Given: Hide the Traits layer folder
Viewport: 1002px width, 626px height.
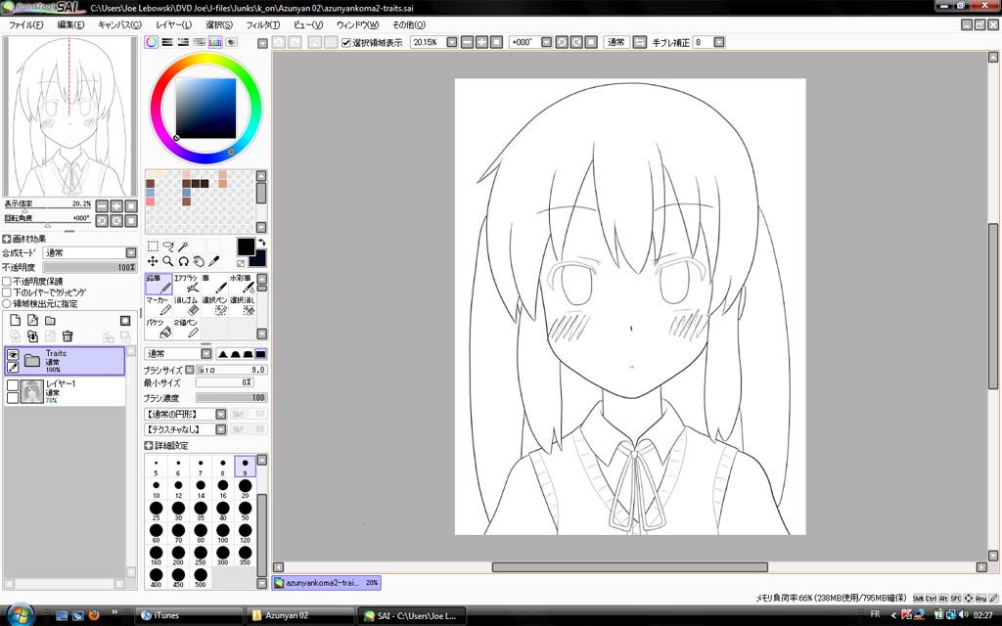Looking at the screenshot, I should point(12,354).
